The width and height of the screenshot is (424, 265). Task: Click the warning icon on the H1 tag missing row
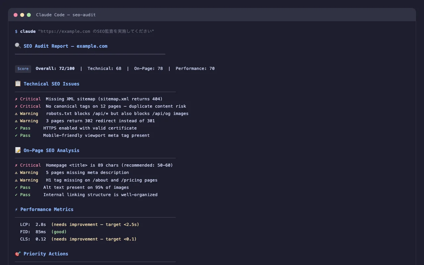pos(16,180)
